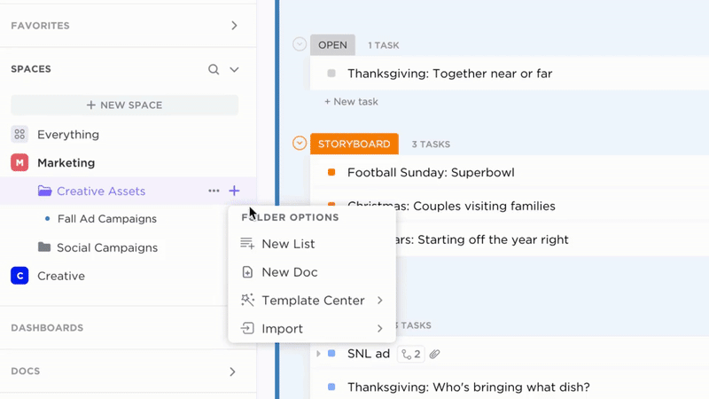Click the Social Campaigns folder icon
The width and height of the screenshot is (709, 399).
pos(44,247)
